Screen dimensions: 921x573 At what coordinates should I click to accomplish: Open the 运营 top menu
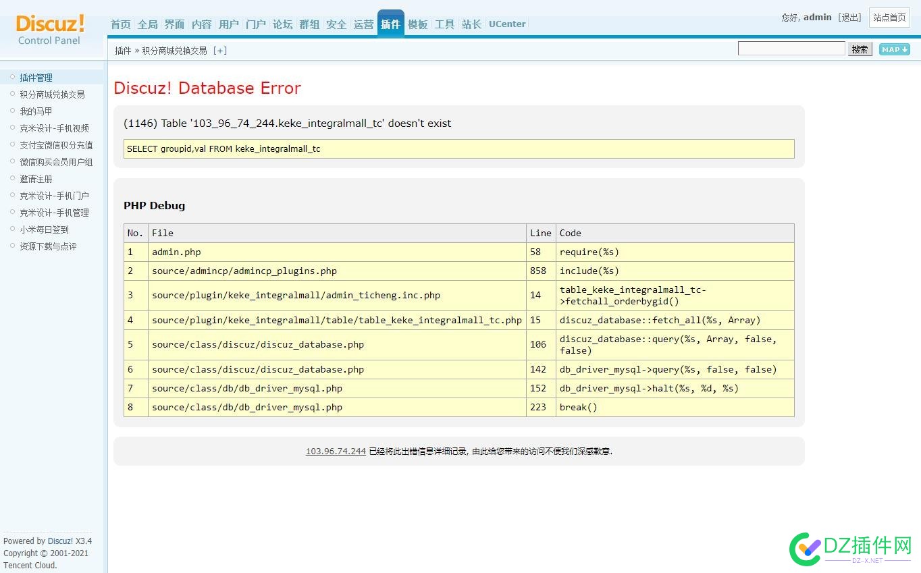364,24
